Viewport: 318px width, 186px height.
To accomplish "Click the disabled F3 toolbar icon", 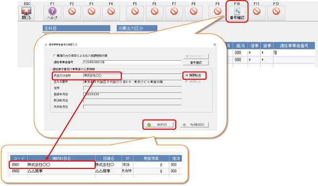I will pos(91,13).
